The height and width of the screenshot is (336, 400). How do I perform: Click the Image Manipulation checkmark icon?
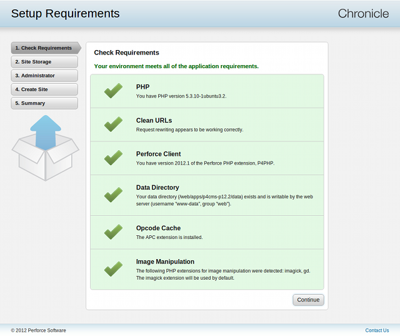(x=113, y=269)
